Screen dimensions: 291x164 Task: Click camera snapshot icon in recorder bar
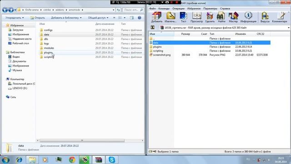point(167,2)
